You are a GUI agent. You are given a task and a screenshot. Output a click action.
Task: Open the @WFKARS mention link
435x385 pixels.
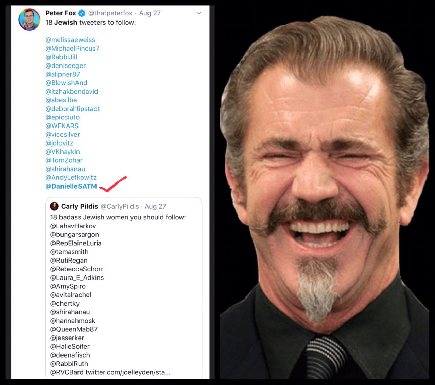click(x=62, y=126)
